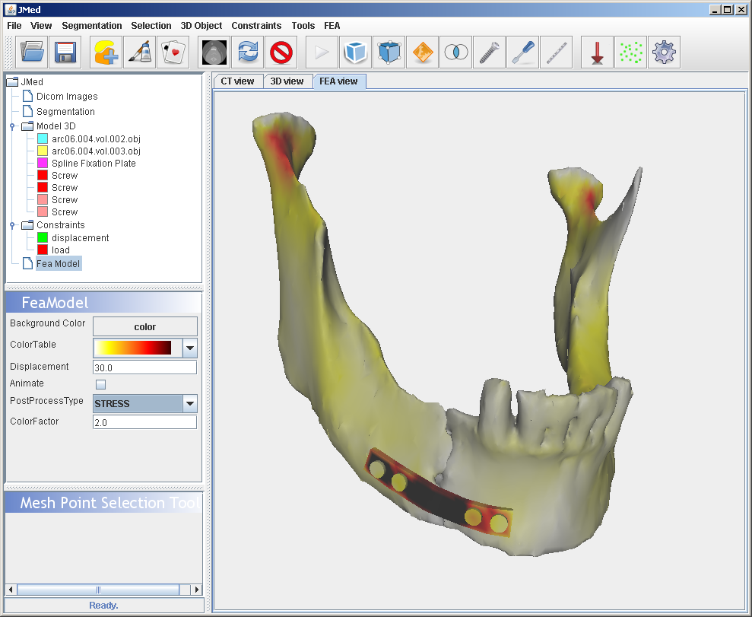The height and width of the screenshot is (617, 752).
Task: Click the Displacement input field
Action: [144, 367]
